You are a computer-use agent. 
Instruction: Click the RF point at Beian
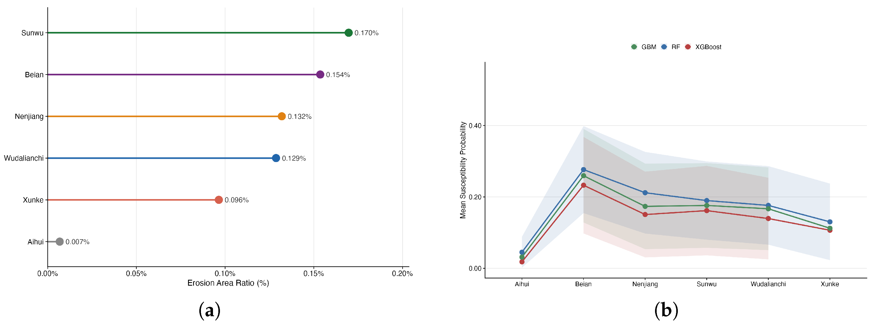point(584,170)
